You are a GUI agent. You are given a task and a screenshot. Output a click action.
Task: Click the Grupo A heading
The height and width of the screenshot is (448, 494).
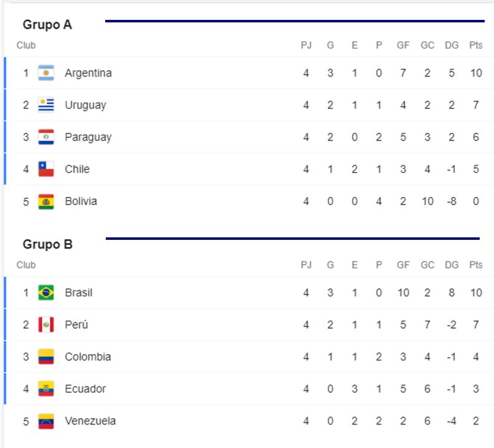tap(47, 24)
